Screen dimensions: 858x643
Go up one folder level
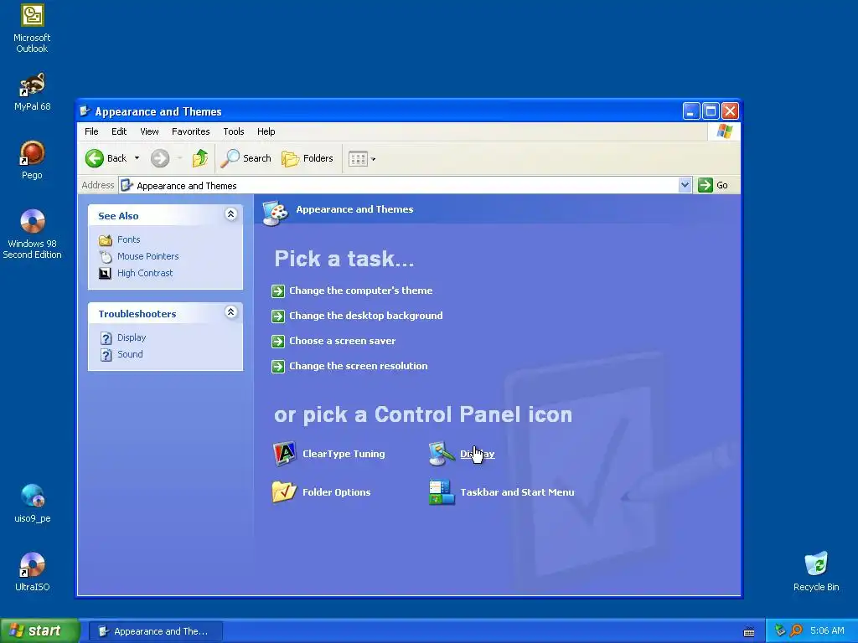coord(200,158)
